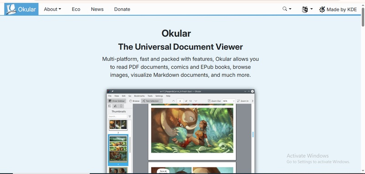Click the KDE gear logo icon

[322, 9]
